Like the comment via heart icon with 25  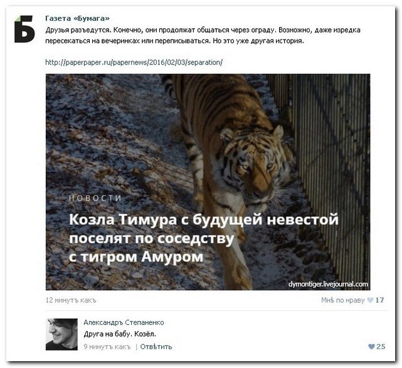[x=371, y=347]
